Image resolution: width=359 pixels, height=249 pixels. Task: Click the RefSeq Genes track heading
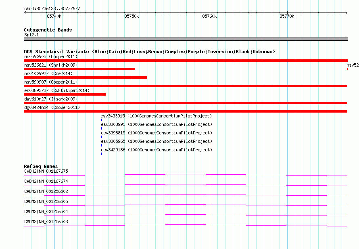(x=41, y=166)
